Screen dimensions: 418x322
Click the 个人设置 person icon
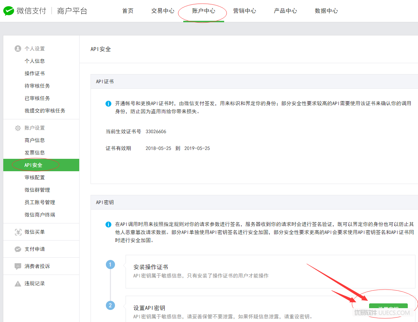point(18,49)
